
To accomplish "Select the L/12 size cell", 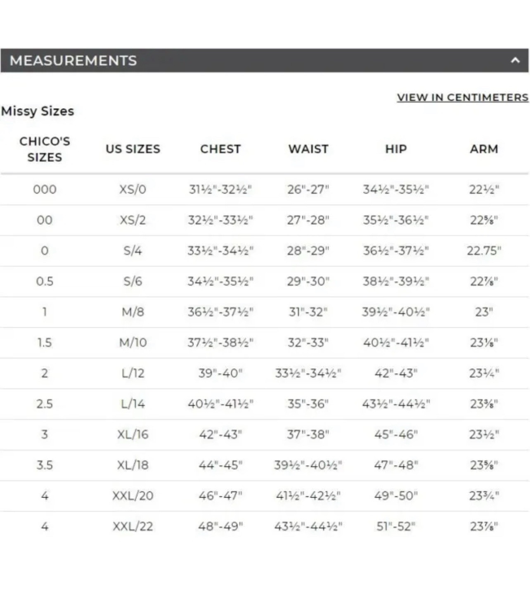I will (132, 373).
